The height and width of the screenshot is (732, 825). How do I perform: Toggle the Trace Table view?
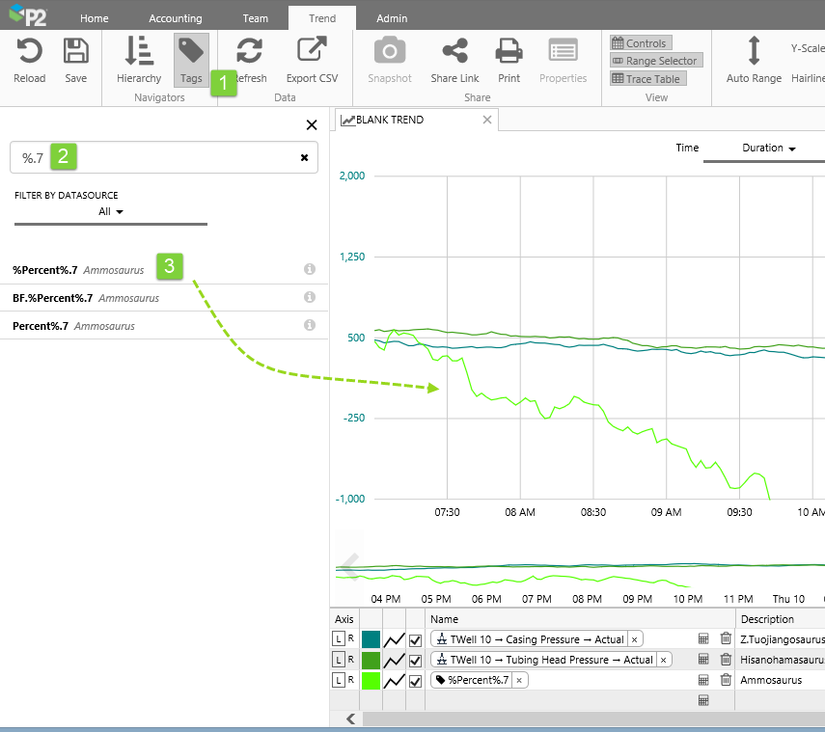(646, 79)
